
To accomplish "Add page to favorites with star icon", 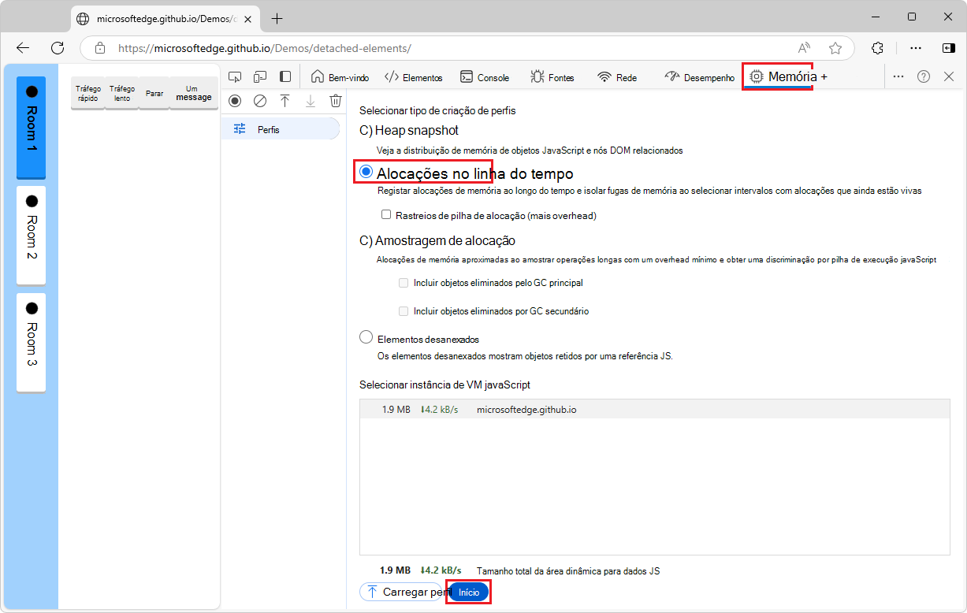I will pos(835,48).
